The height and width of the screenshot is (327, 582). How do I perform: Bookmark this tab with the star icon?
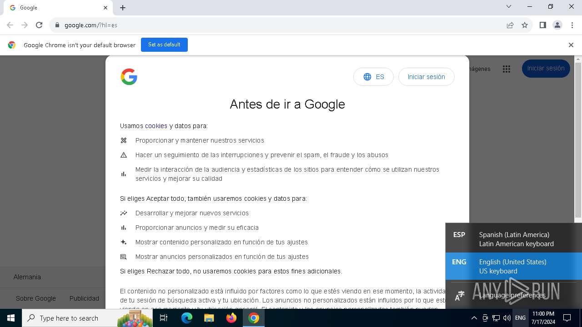(525, 25)
